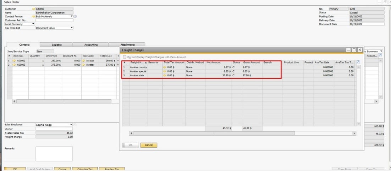Viewport: 391px width, 171px height.
Task: Switch to the Attachments tab
Action: [x=128, y=45]
